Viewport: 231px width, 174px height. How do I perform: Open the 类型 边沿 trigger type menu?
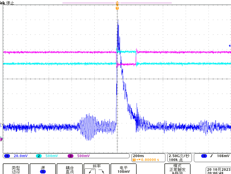pos(16,169)
